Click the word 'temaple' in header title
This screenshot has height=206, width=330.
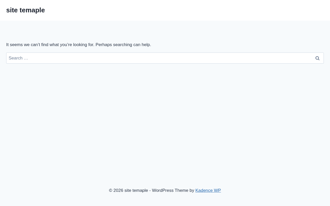32,10
